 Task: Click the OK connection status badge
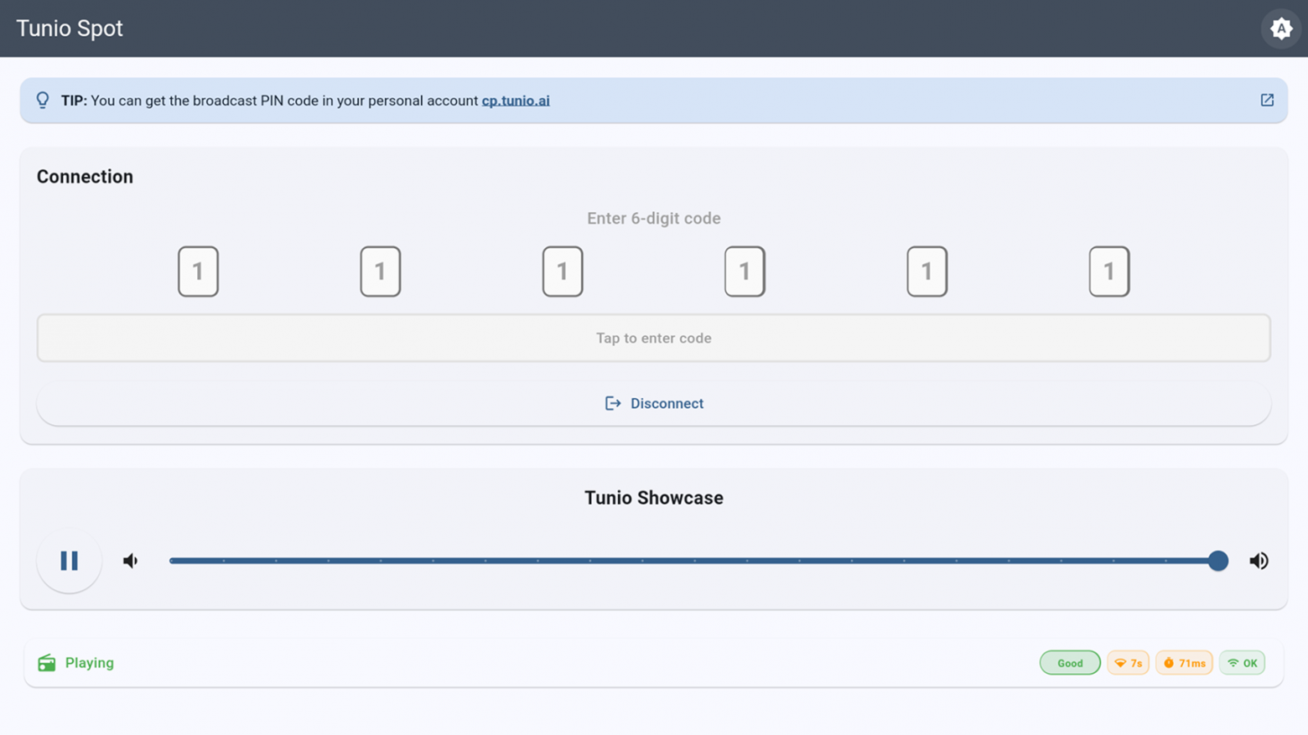point(1243,663)
